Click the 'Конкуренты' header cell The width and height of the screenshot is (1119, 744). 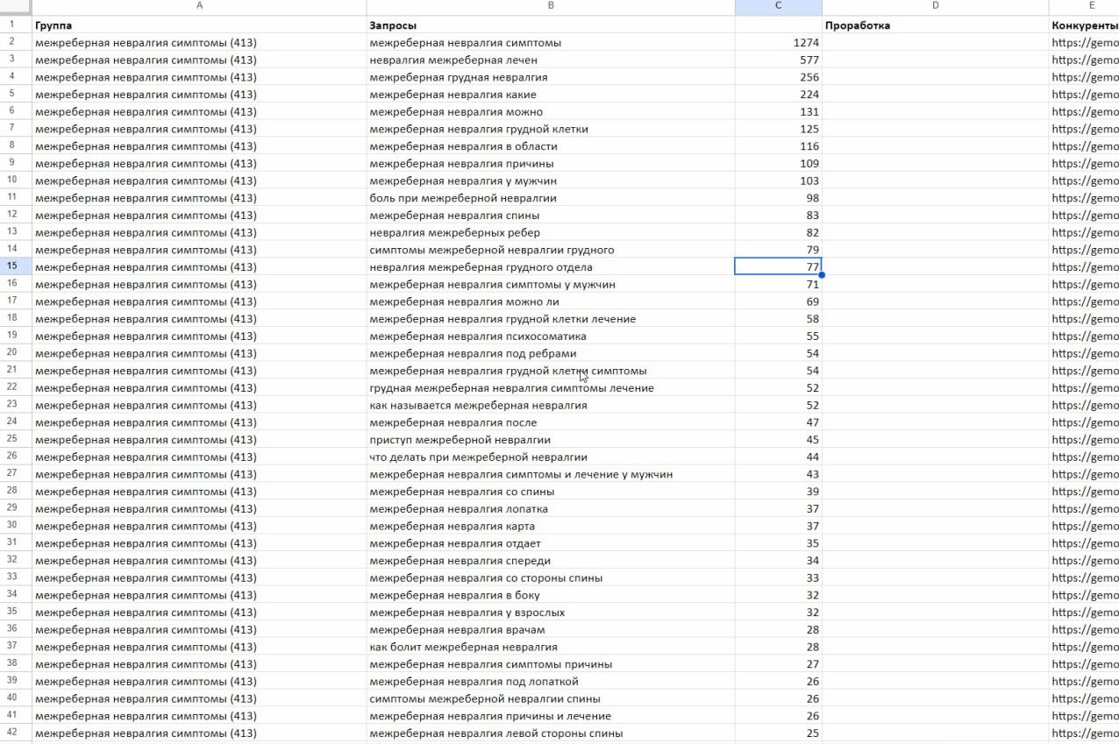[x=1084, y=25]
